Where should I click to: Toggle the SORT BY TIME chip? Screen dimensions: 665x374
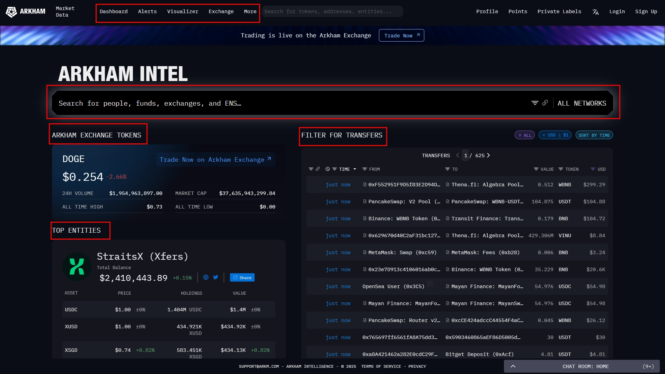[594, 135]
